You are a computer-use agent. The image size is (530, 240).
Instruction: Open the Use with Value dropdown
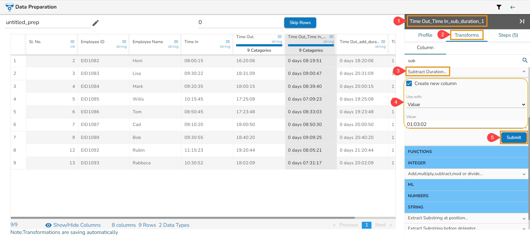[466, 104]
